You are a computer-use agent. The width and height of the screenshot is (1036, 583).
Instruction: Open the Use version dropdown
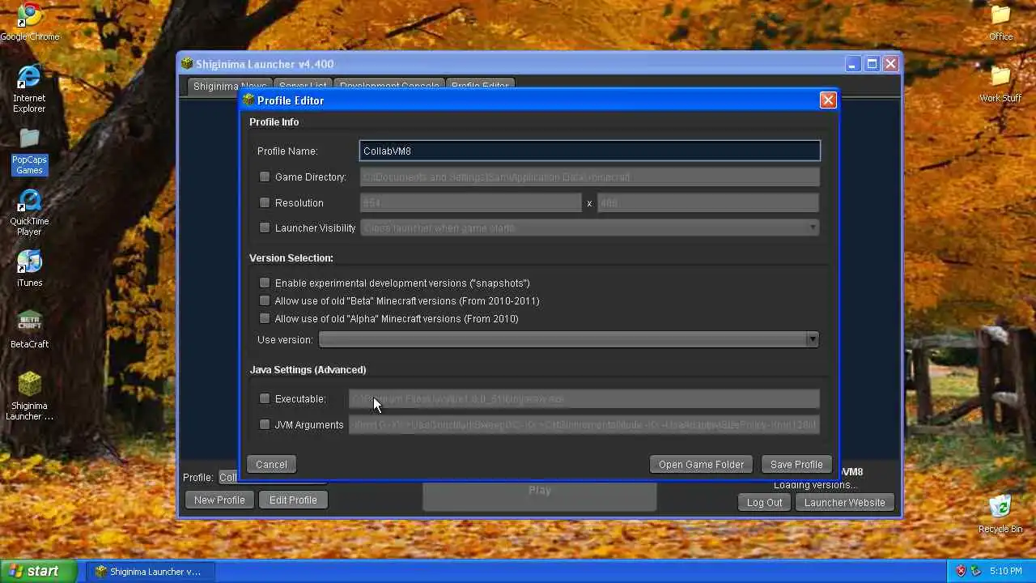pyautogui.click(x=569, y=339)
